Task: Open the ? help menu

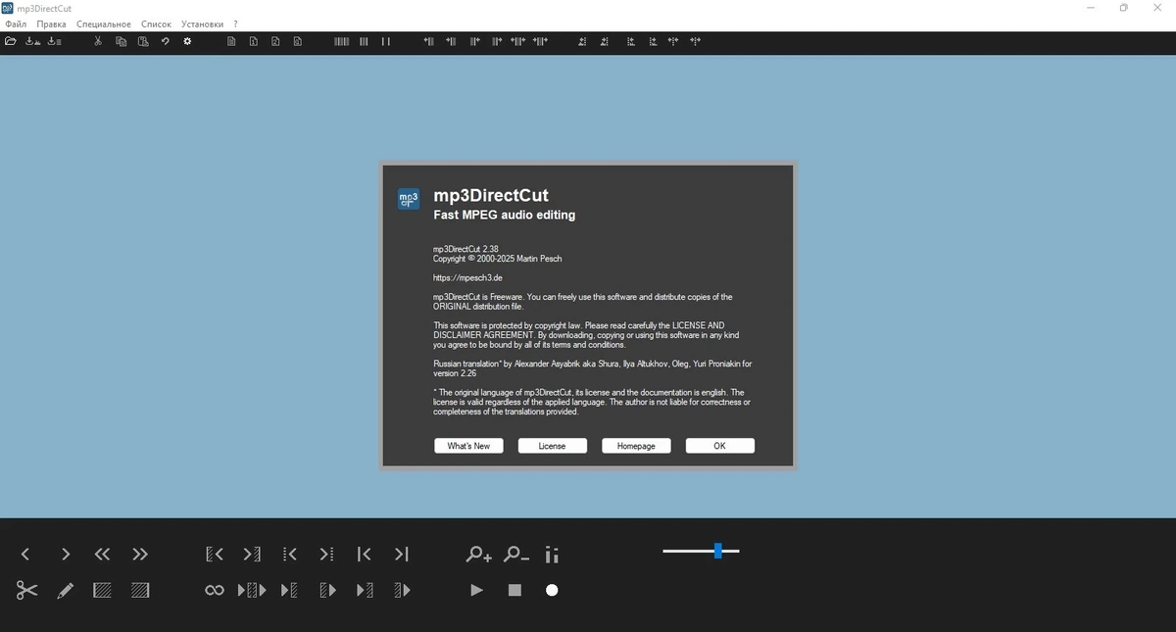Action: click(235, 24)
